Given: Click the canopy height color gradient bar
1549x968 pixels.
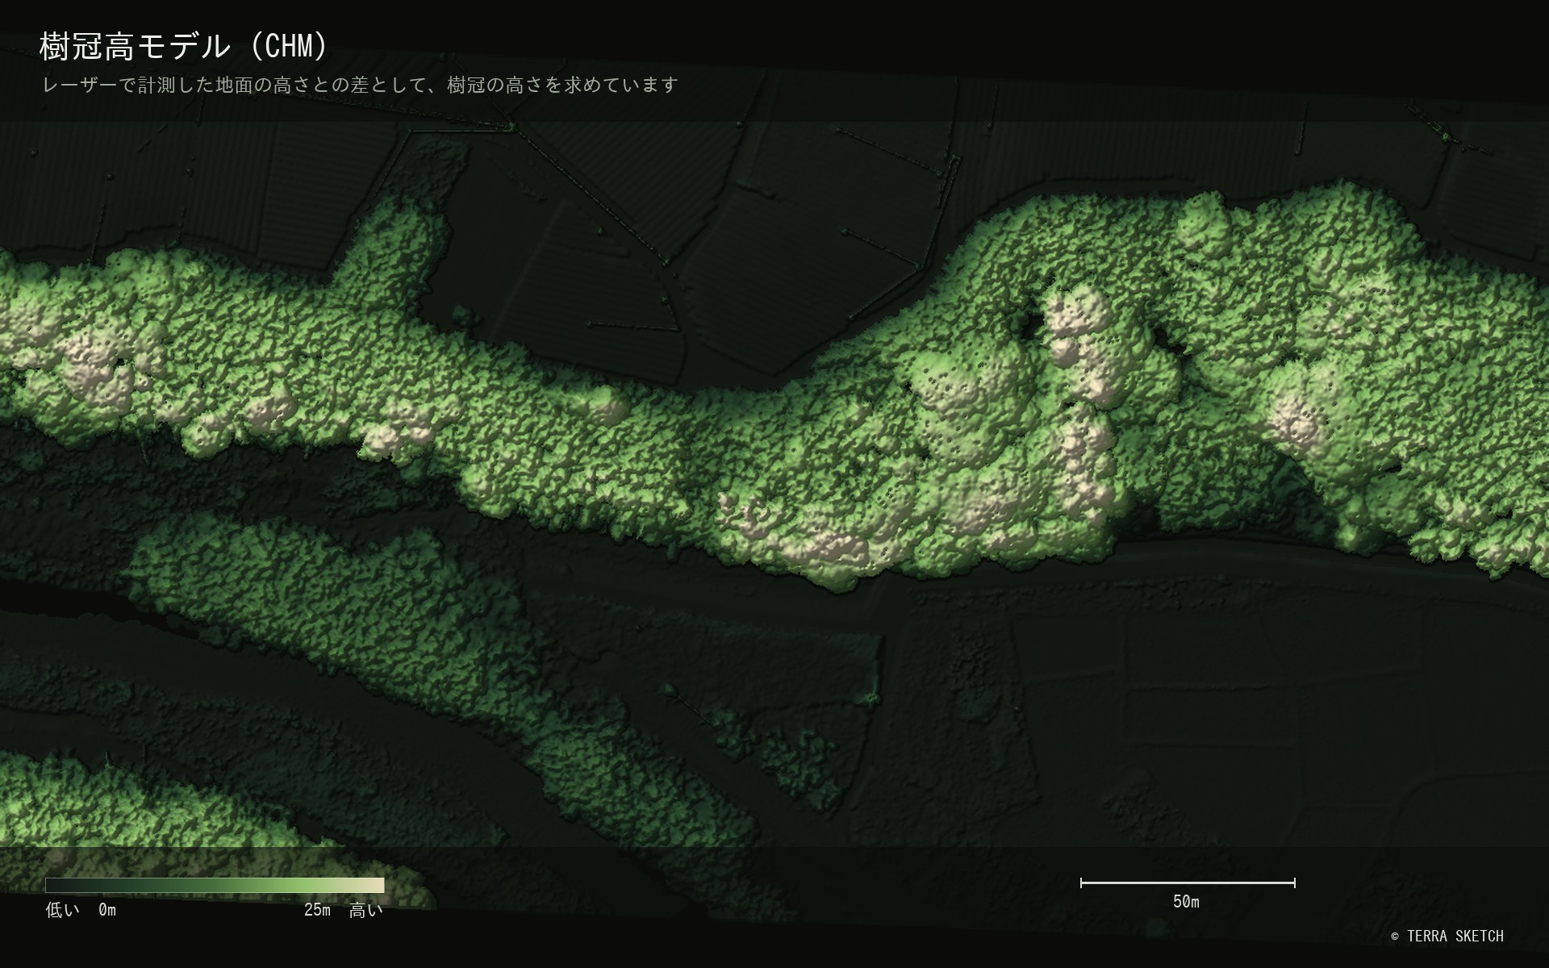Looking at the screenshot, I should coord(215,885).
